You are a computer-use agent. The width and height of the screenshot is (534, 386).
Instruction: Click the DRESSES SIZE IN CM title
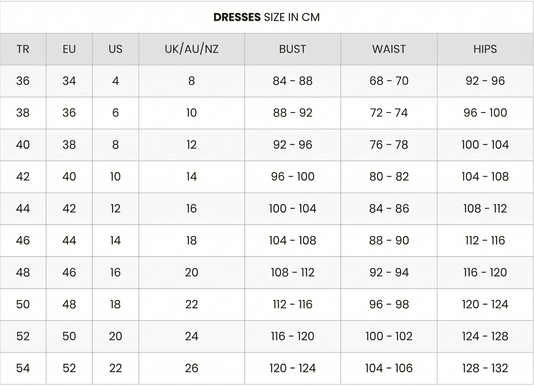click(266, 17)
